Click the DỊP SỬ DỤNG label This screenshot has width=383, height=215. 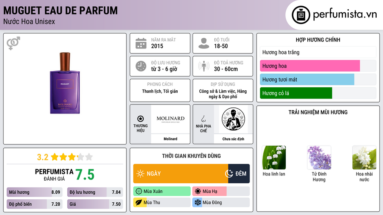point(223,84)
